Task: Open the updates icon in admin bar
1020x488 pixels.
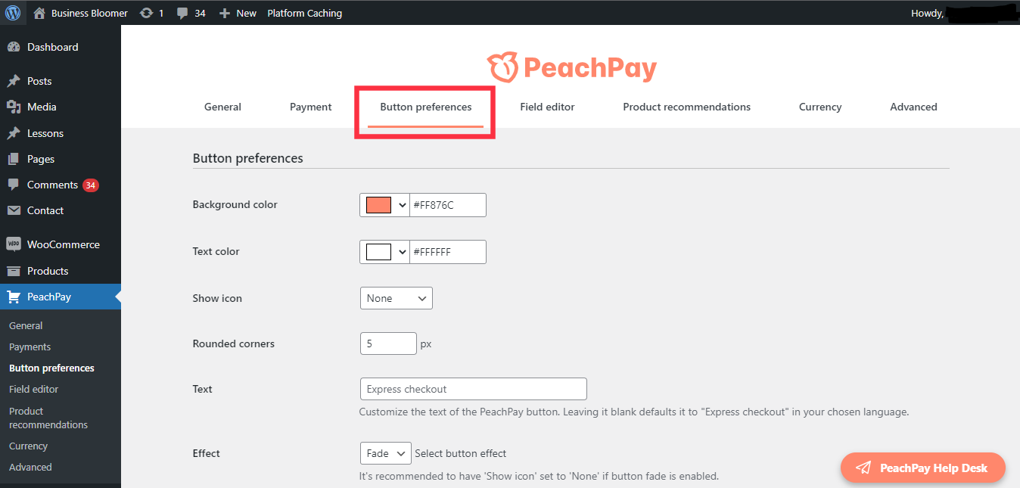Action: pyautogui.click(x=147, y=13)
